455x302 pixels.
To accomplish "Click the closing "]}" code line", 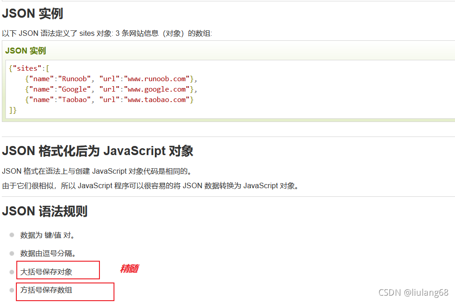I will pyautogui.click(x=13, y=110).
